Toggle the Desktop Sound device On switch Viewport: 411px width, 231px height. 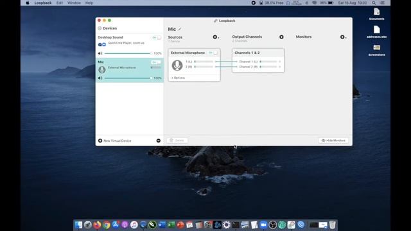157,38
